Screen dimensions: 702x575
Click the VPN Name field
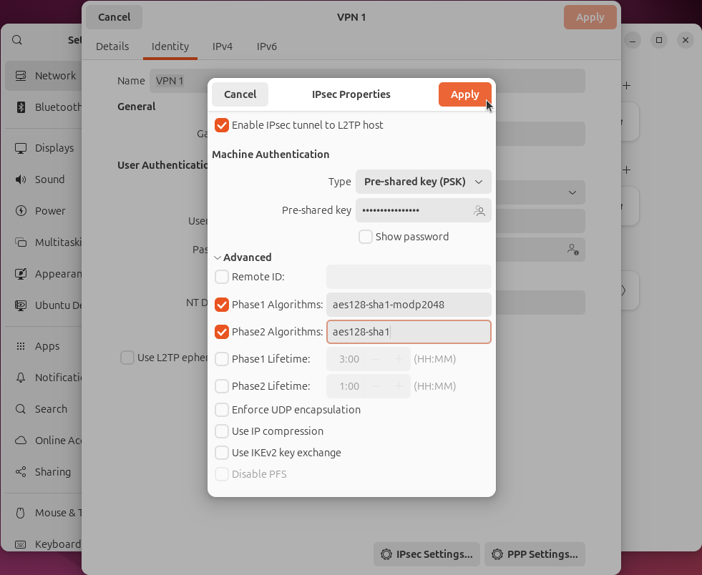367,81
